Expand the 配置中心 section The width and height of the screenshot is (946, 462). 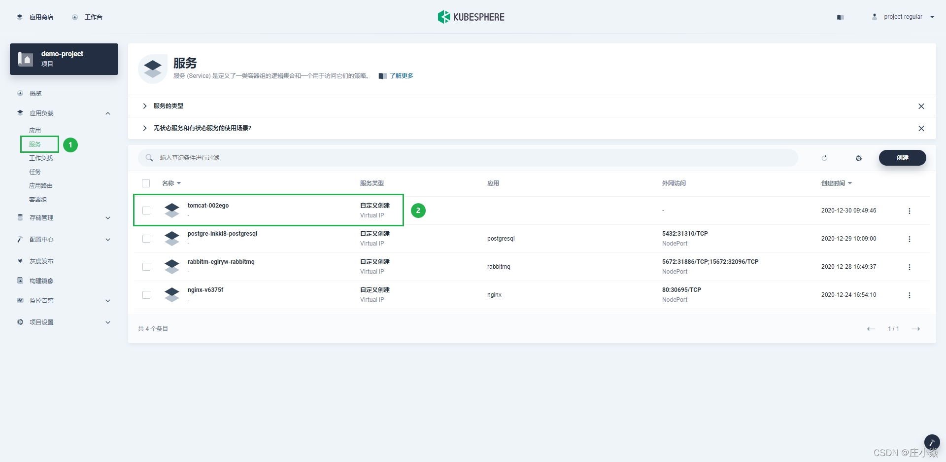point(108,240)
